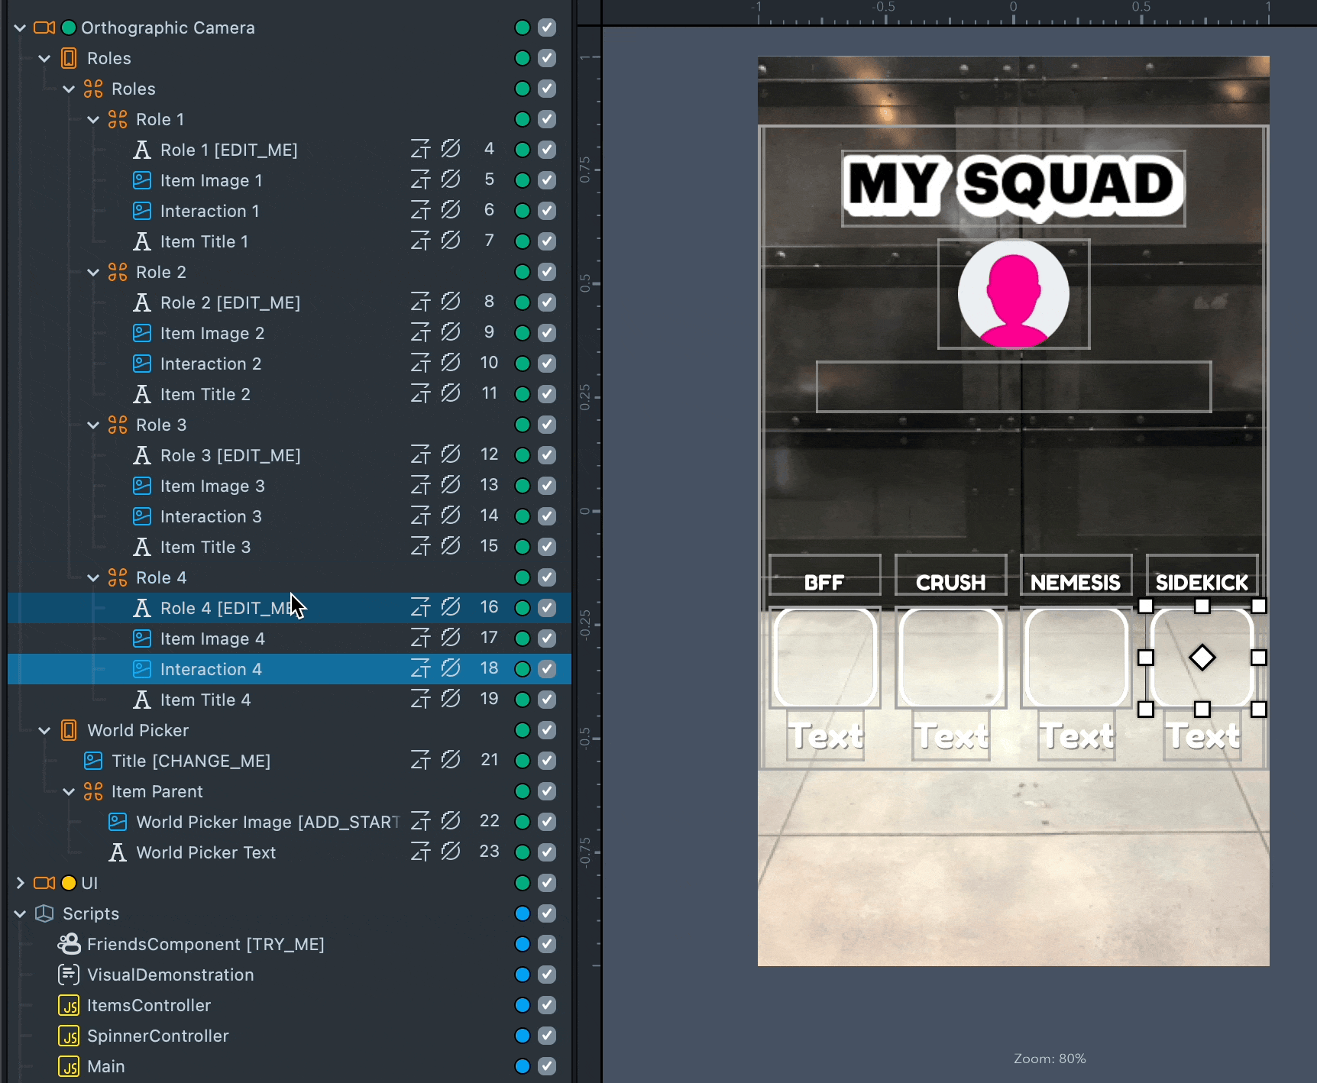This screenshot has height=1083, width=1317.
Task: Click the JS script icon for ItemsController
Action: pos(69,1005)
